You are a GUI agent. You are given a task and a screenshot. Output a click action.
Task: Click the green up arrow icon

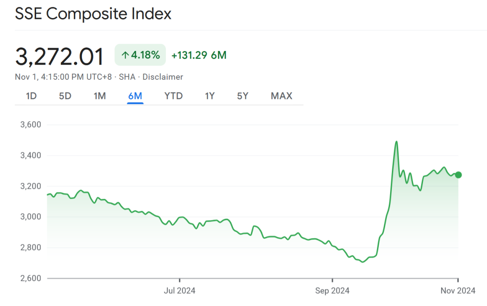coord(125,56)
